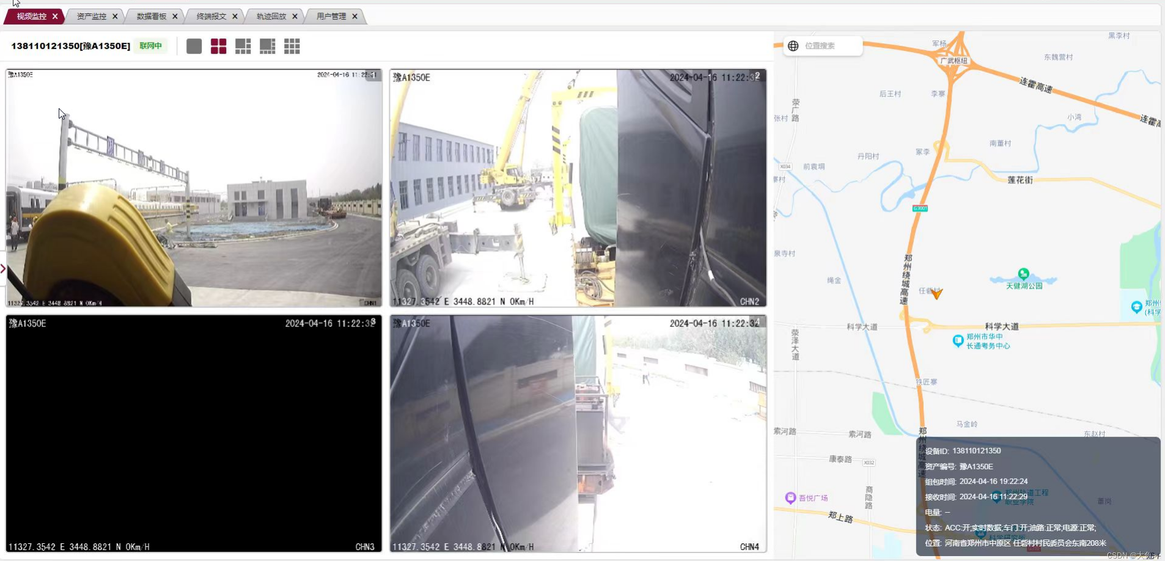Close the 视频监控 tab
The image size is (1165, 561).
tap(55, 16)
